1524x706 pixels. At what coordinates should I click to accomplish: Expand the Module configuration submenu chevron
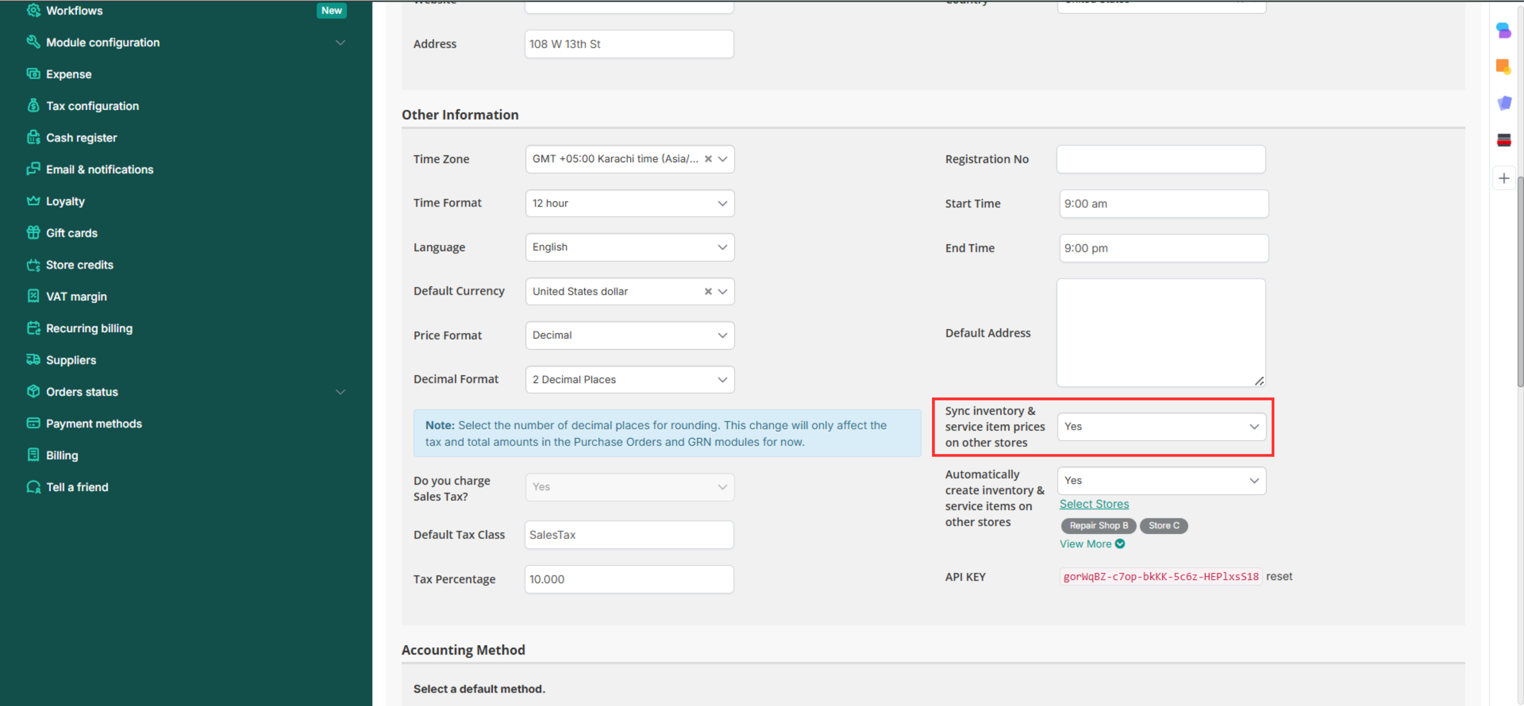[x=340, y=42]
